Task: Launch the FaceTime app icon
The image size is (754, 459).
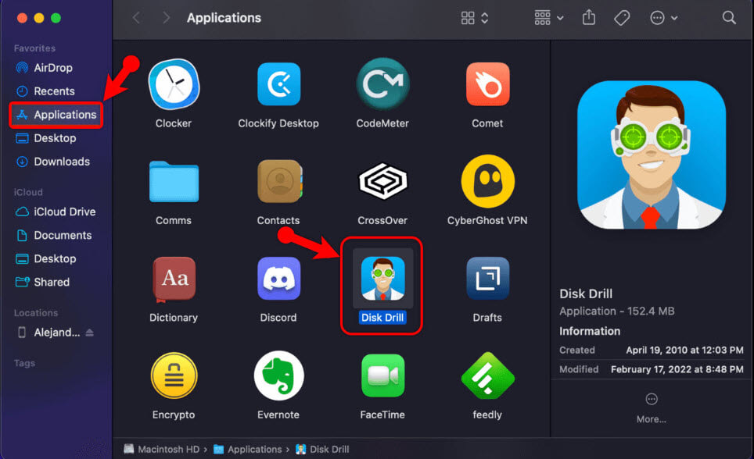Action: 382,375
